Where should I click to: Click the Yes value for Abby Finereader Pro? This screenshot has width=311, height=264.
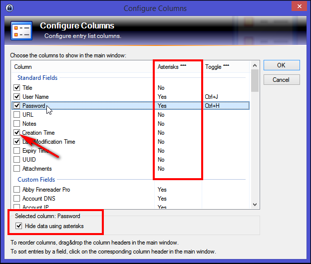[162, 190]
